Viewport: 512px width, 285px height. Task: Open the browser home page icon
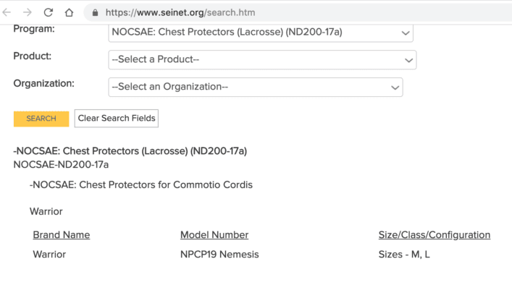pyautogui.click(x=69, y=13)
